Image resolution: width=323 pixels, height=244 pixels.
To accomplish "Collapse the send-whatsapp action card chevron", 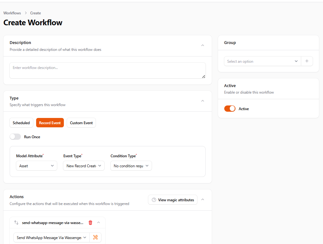I will [x=98, y=222].
